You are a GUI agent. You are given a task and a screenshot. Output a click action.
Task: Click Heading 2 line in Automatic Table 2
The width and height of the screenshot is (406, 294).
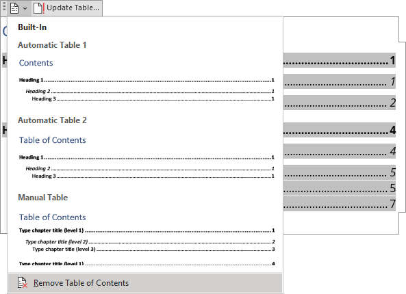pos(150,169)
